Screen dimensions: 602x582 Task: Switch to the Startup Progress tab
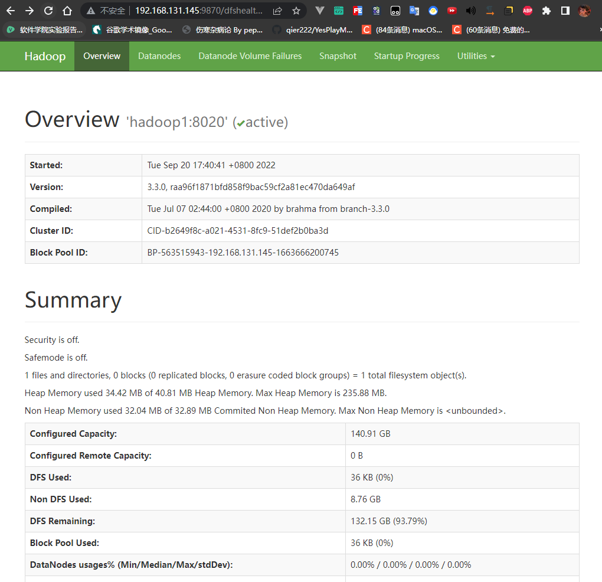point(407,56)
